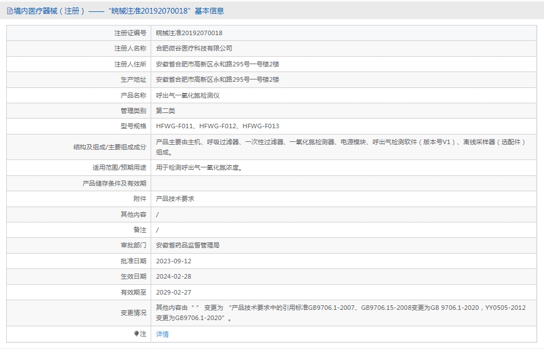544x349 pixels.
Task: Click management category value 第二类
Action: point(165,111)
